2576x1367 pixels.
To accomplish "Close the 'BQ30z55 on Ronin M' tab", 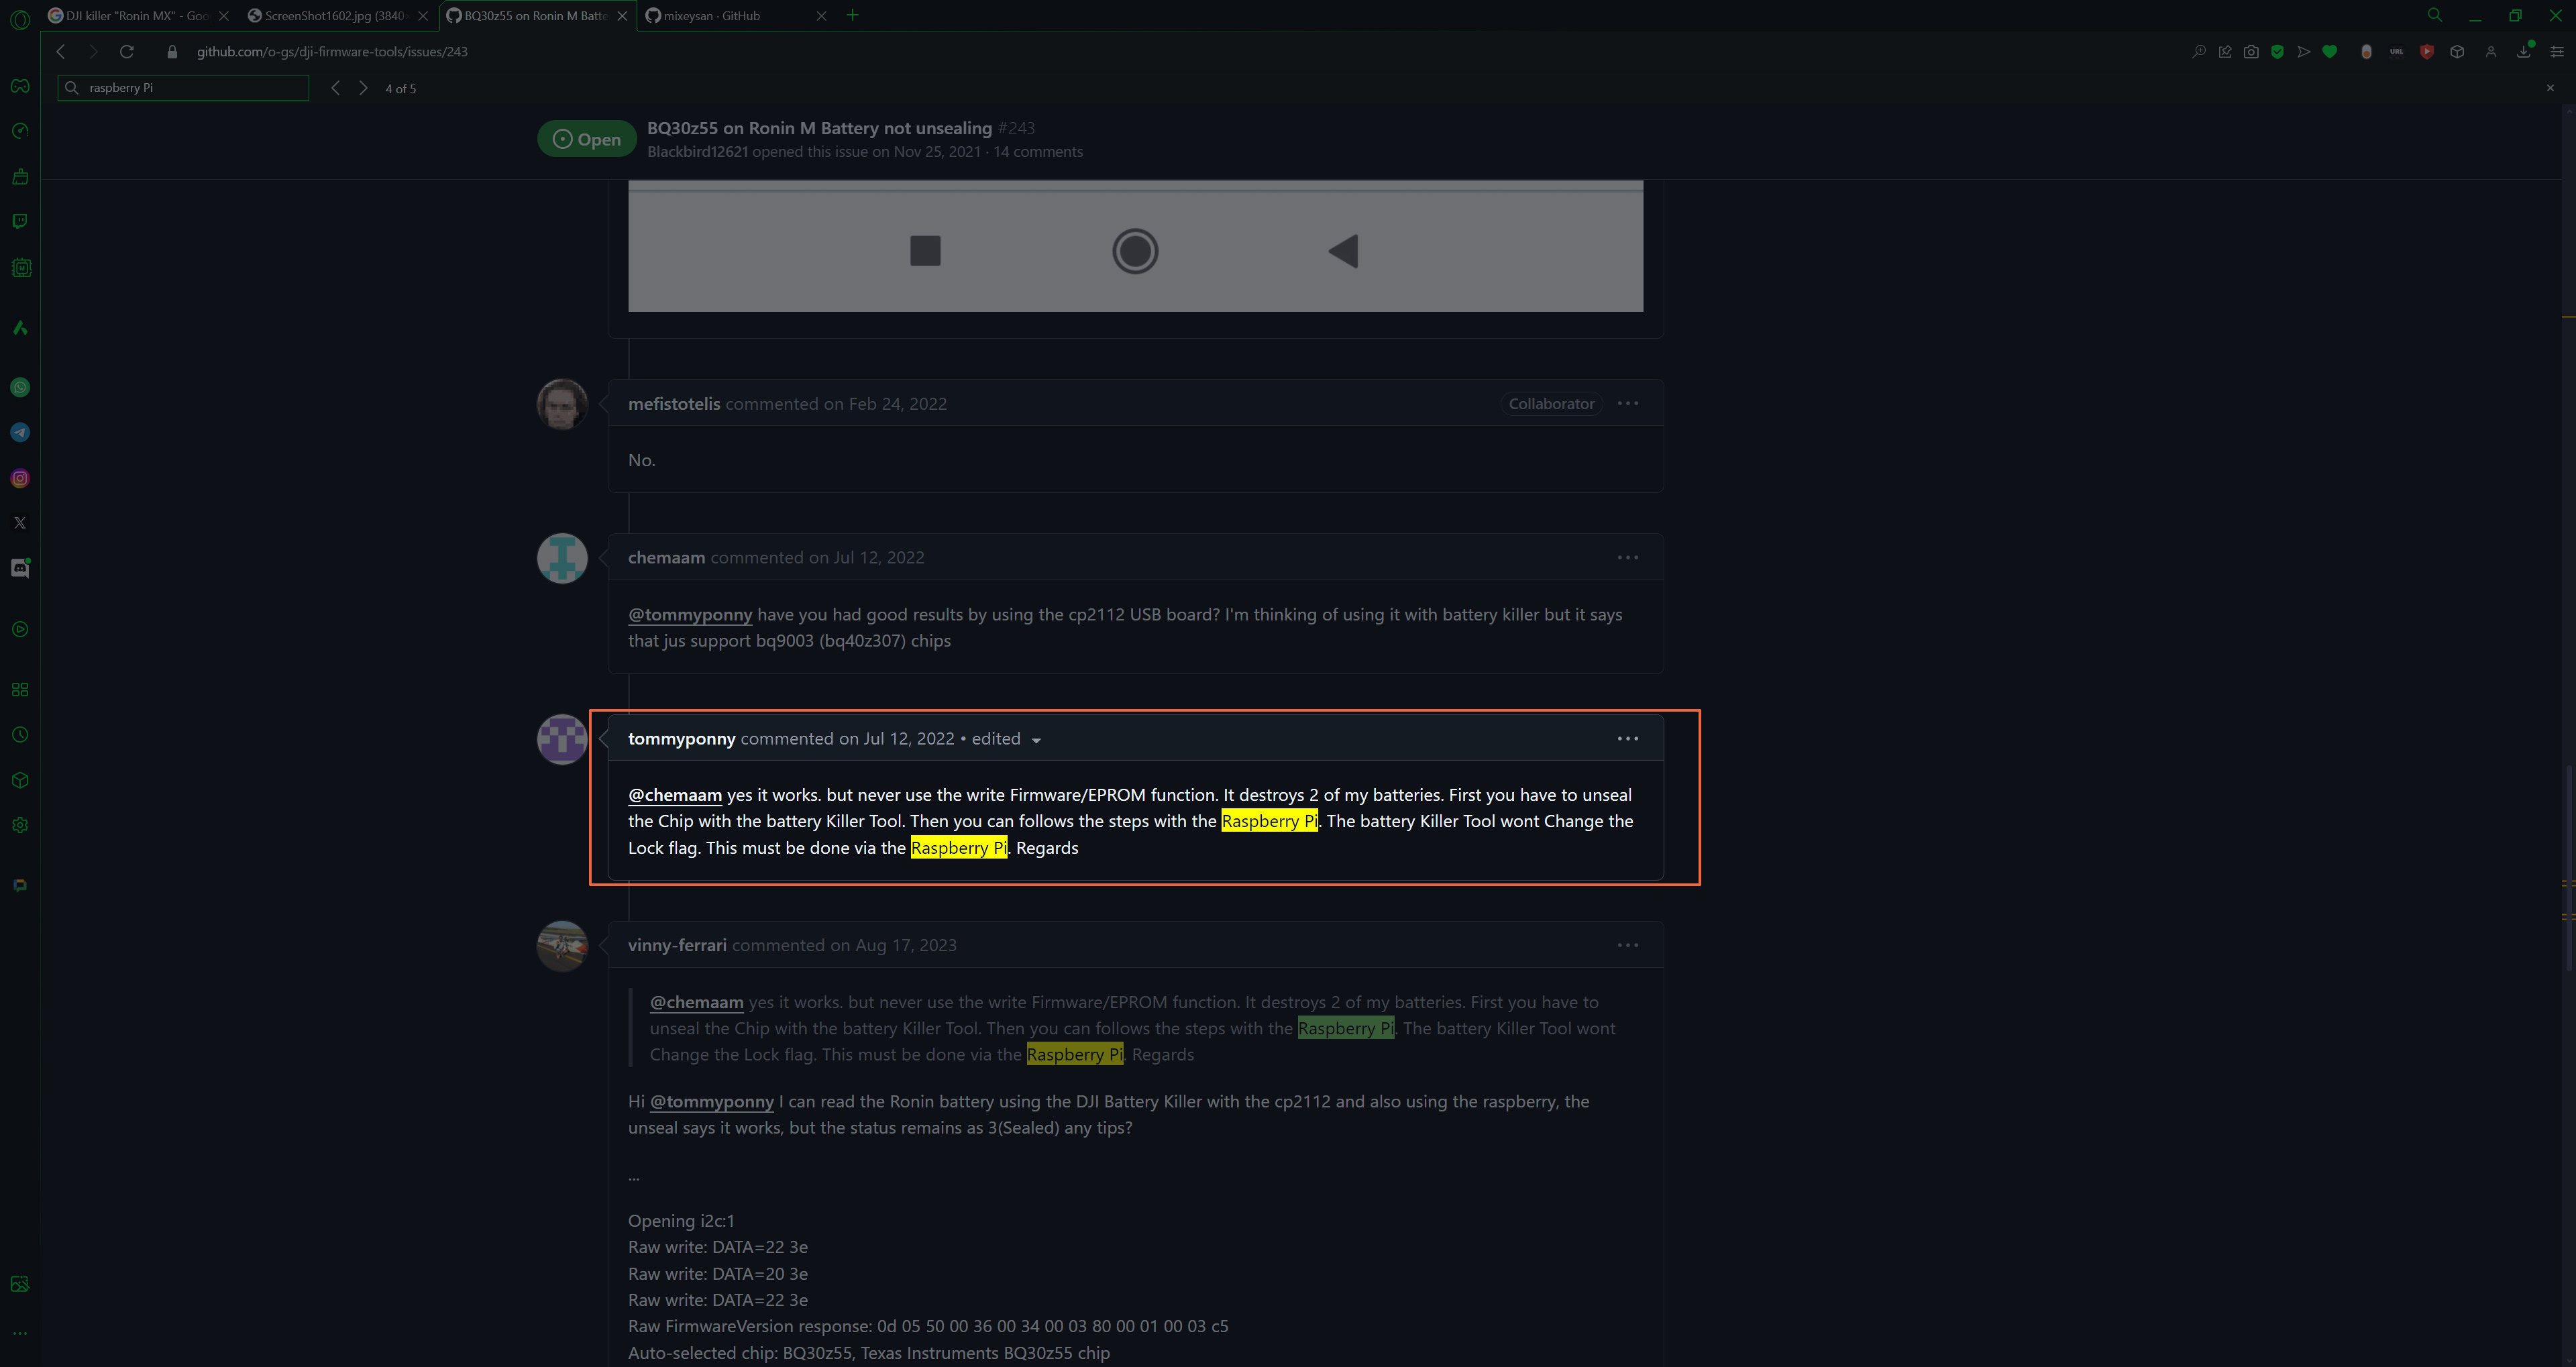I will [x=622, y=16].
